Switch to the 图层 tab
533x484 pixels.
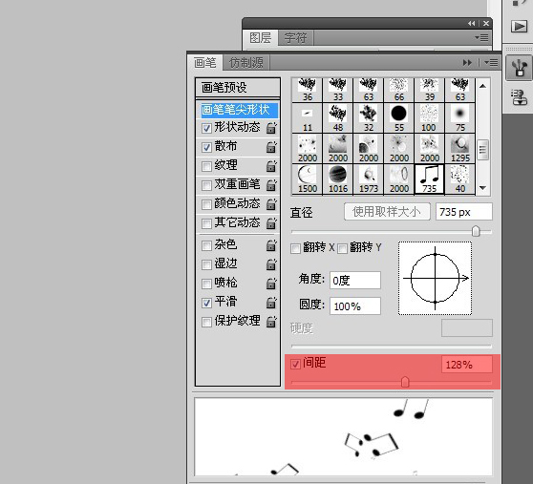(261, 37)
